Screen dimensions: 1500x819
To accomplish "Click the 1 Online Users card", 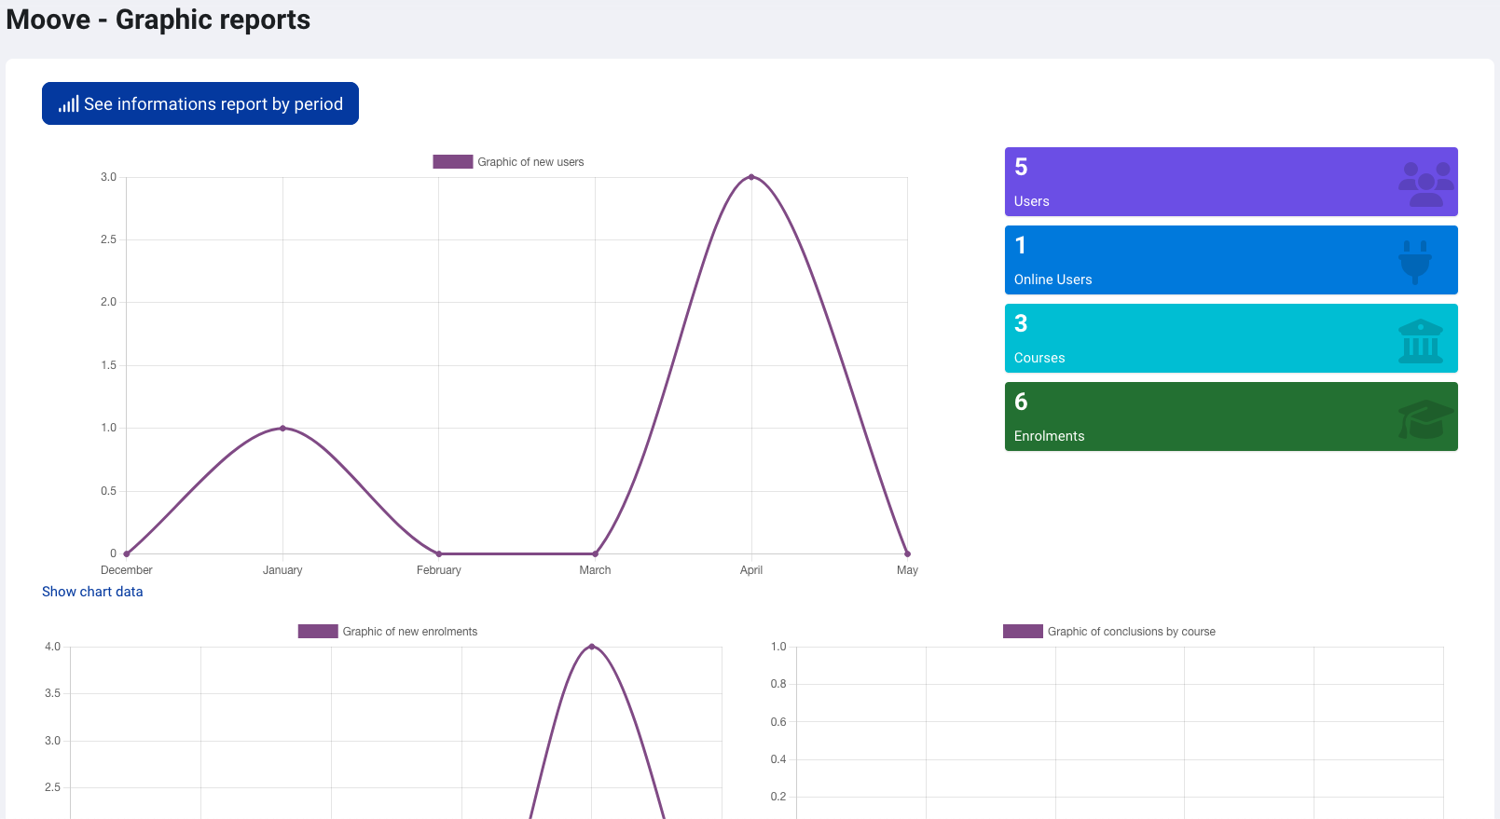I will 1231,260.
